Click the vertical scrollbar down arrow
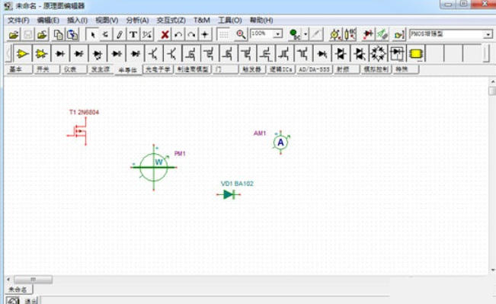This screenshot has width=496, height=304. coord(492,270)
